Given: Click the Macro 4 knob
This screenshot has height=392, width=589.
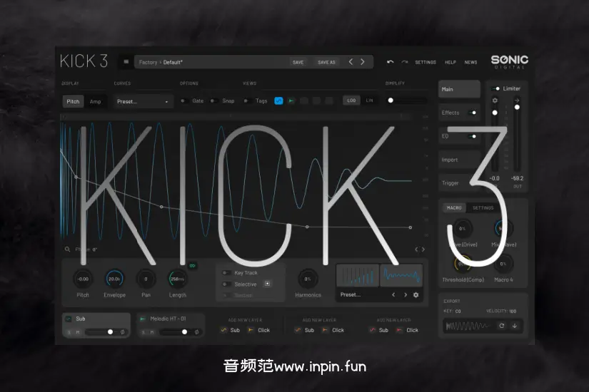Looking at the screenshot, I should [x=503, y=264].
